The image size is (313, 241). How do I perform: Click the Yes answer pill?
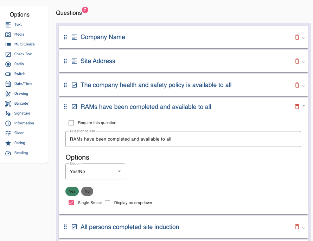[x=72, y=191]
